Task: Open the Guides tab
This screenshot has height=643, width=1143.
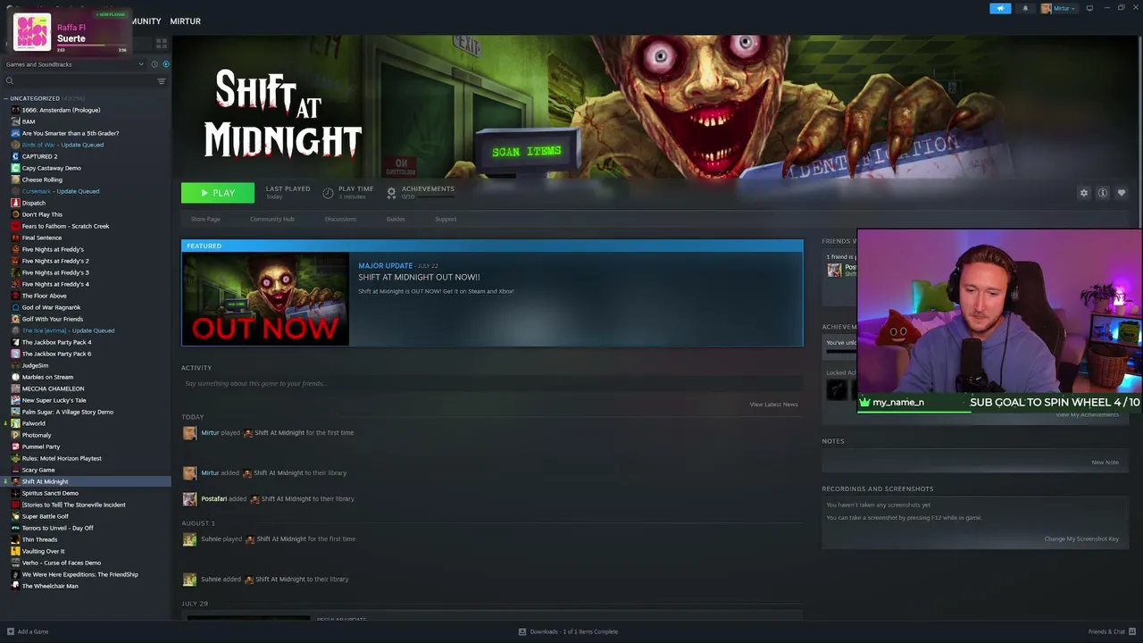Action: tap(396, 219)
